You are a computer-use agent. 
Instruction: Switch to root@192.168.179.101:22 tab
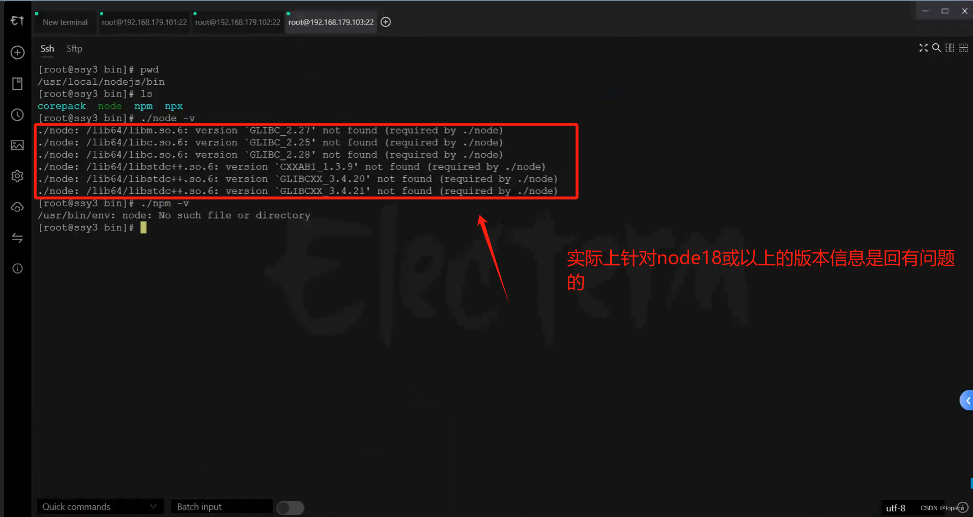coord(144,22)
